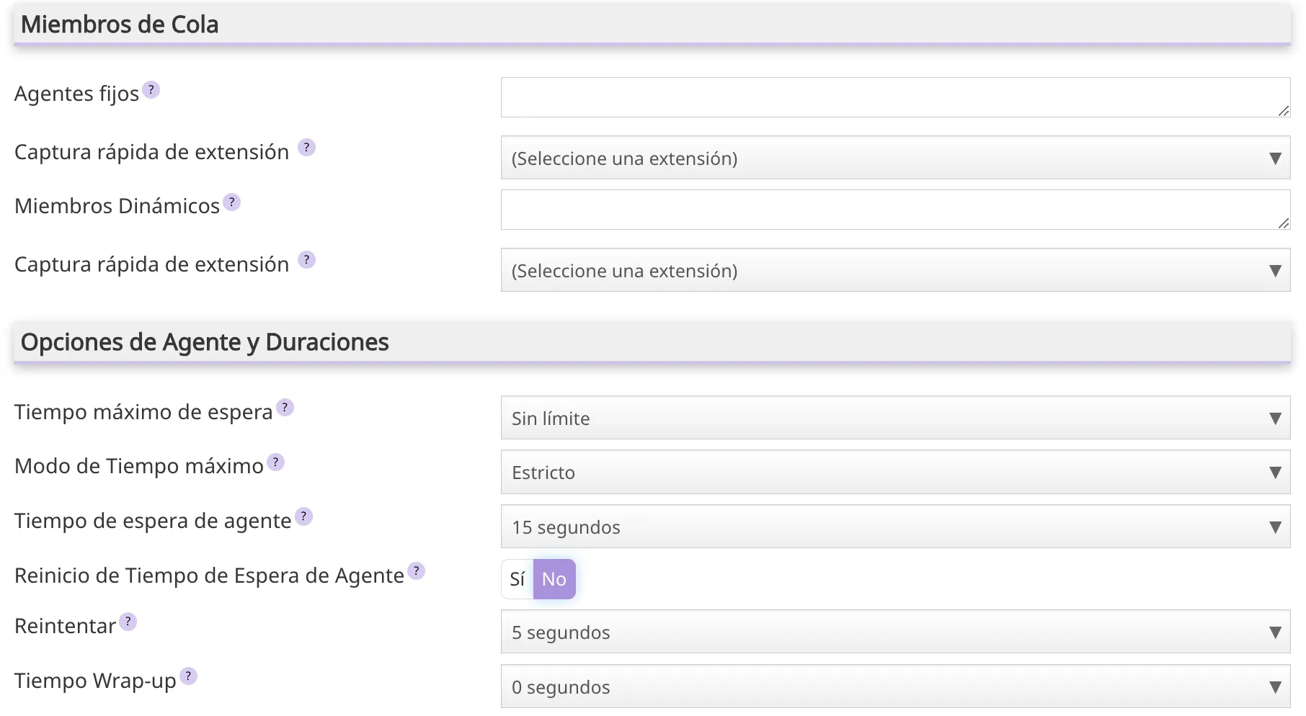Expand the Reintentar dropdown showing 5 segundos
Image resolution: width=1306 pixels, height=716 pixels.
[894, 632]
